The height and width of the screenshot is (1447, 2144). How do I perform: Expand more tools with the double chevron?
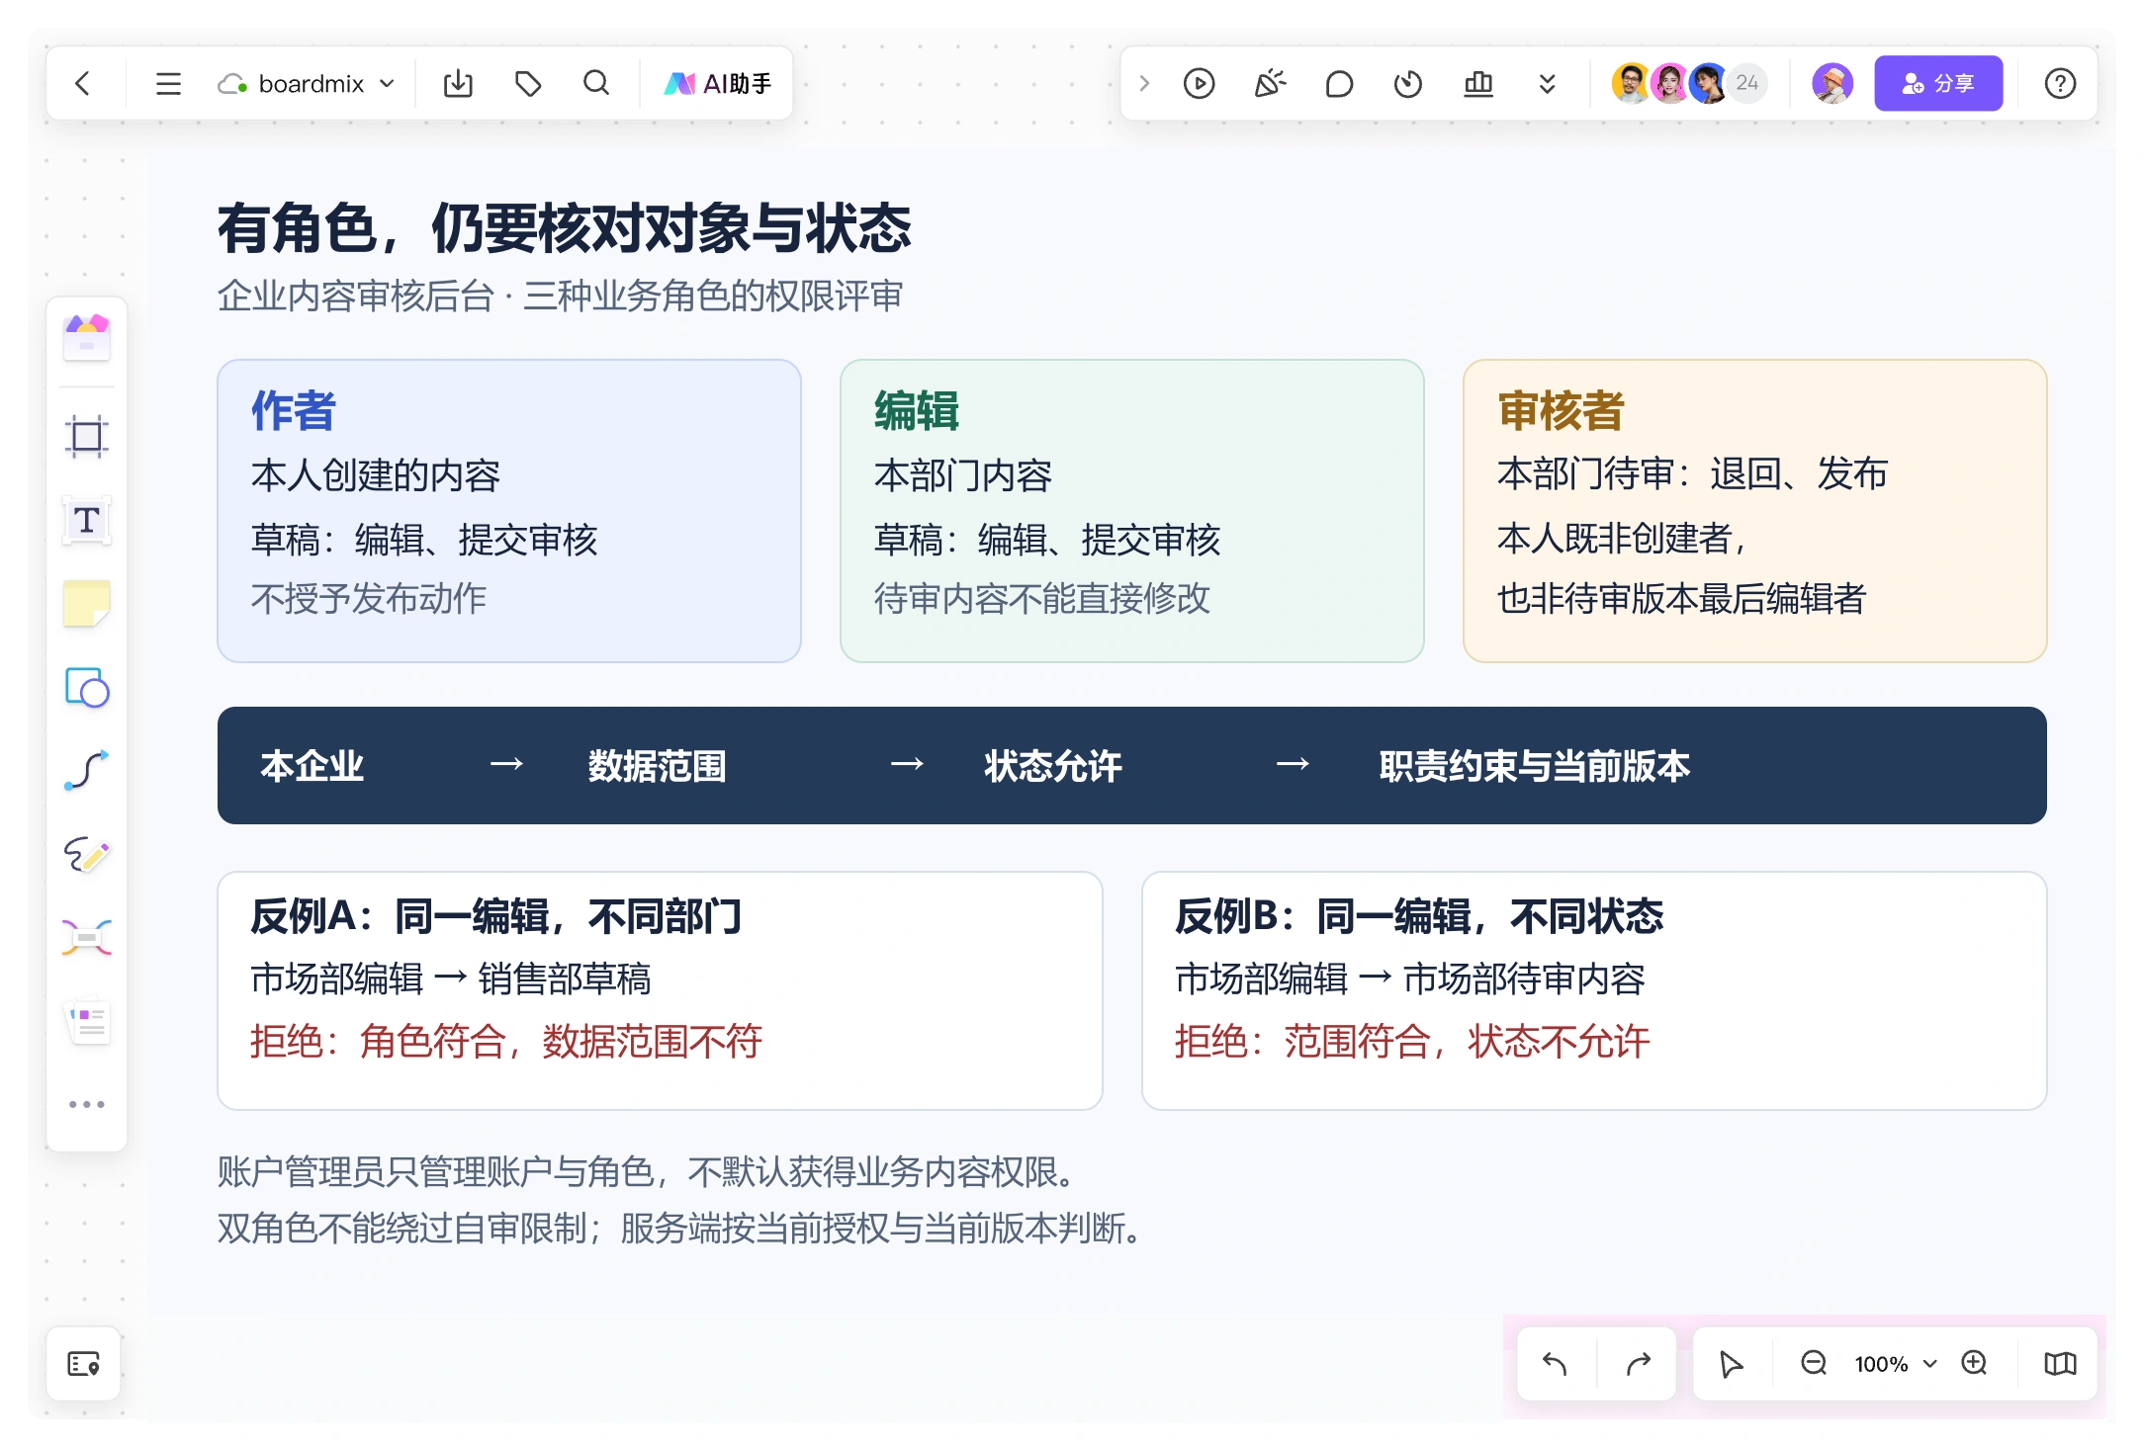(1548, 84)
